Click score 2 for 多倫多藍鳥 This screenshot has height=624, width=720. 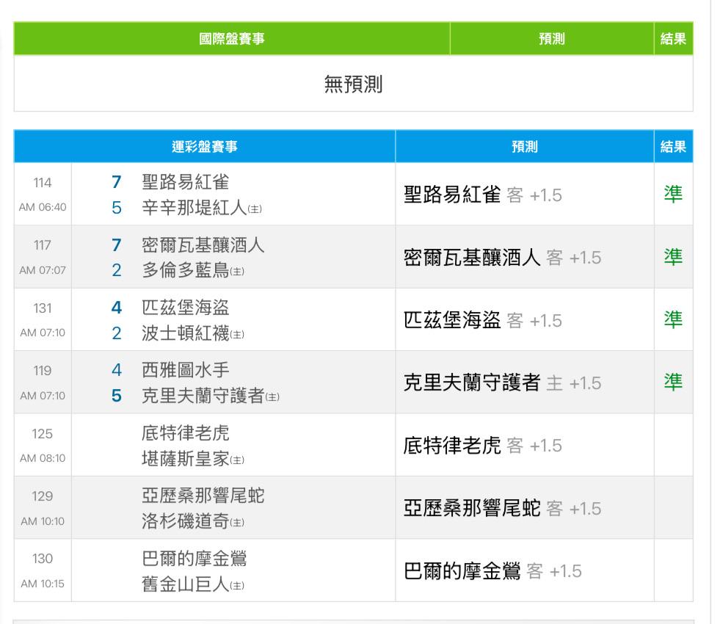click(117, 270)
